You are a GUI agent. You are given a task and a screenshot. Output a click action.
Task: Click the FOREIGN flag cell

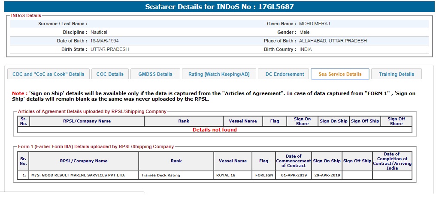pyautogui.click(x=264, y=175)
